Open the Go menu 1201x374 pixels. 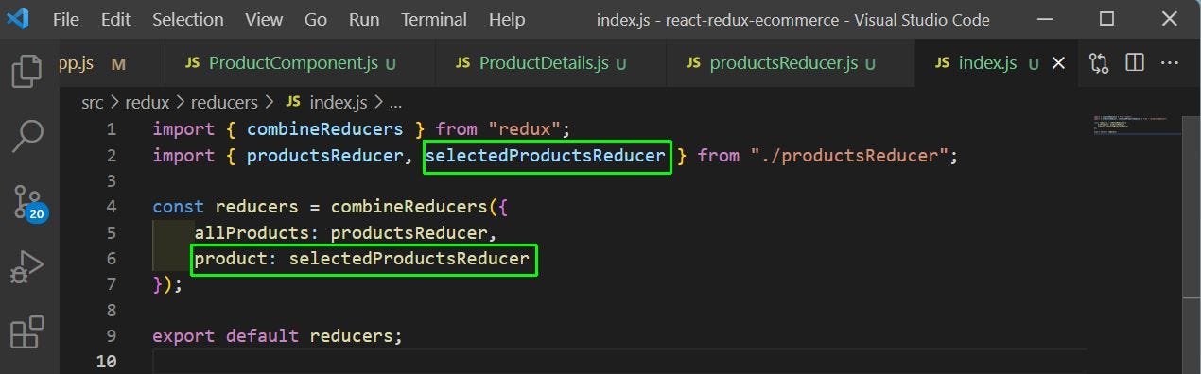pyautogui.click(x=316, y=19)
